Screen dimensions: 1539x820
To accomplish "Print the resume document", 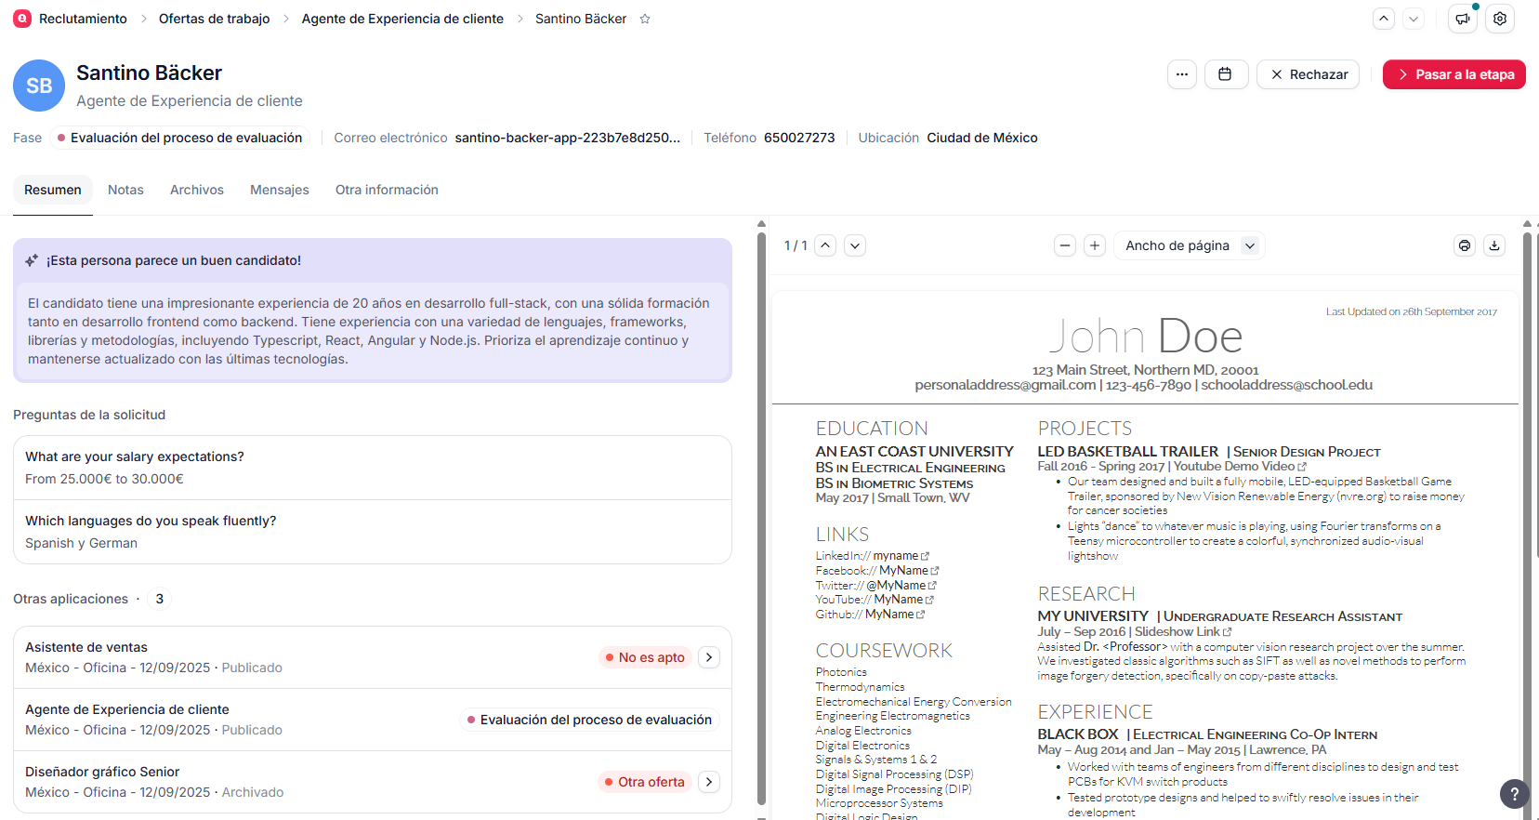I will [x=1465, y=245].
